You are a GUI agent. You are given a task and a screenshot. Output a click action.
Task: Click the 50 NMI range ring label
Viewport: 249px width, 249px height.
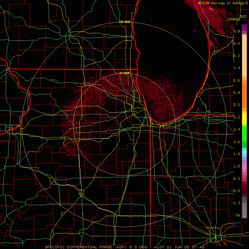(x=124, y=73)
